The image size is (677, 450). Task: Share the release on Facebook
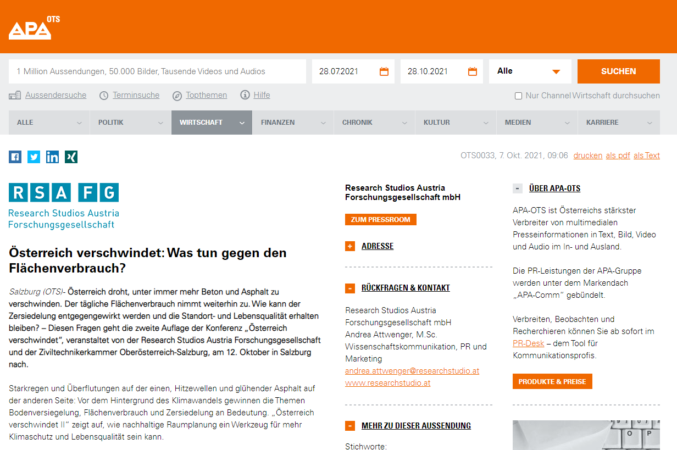click(15, 157)
